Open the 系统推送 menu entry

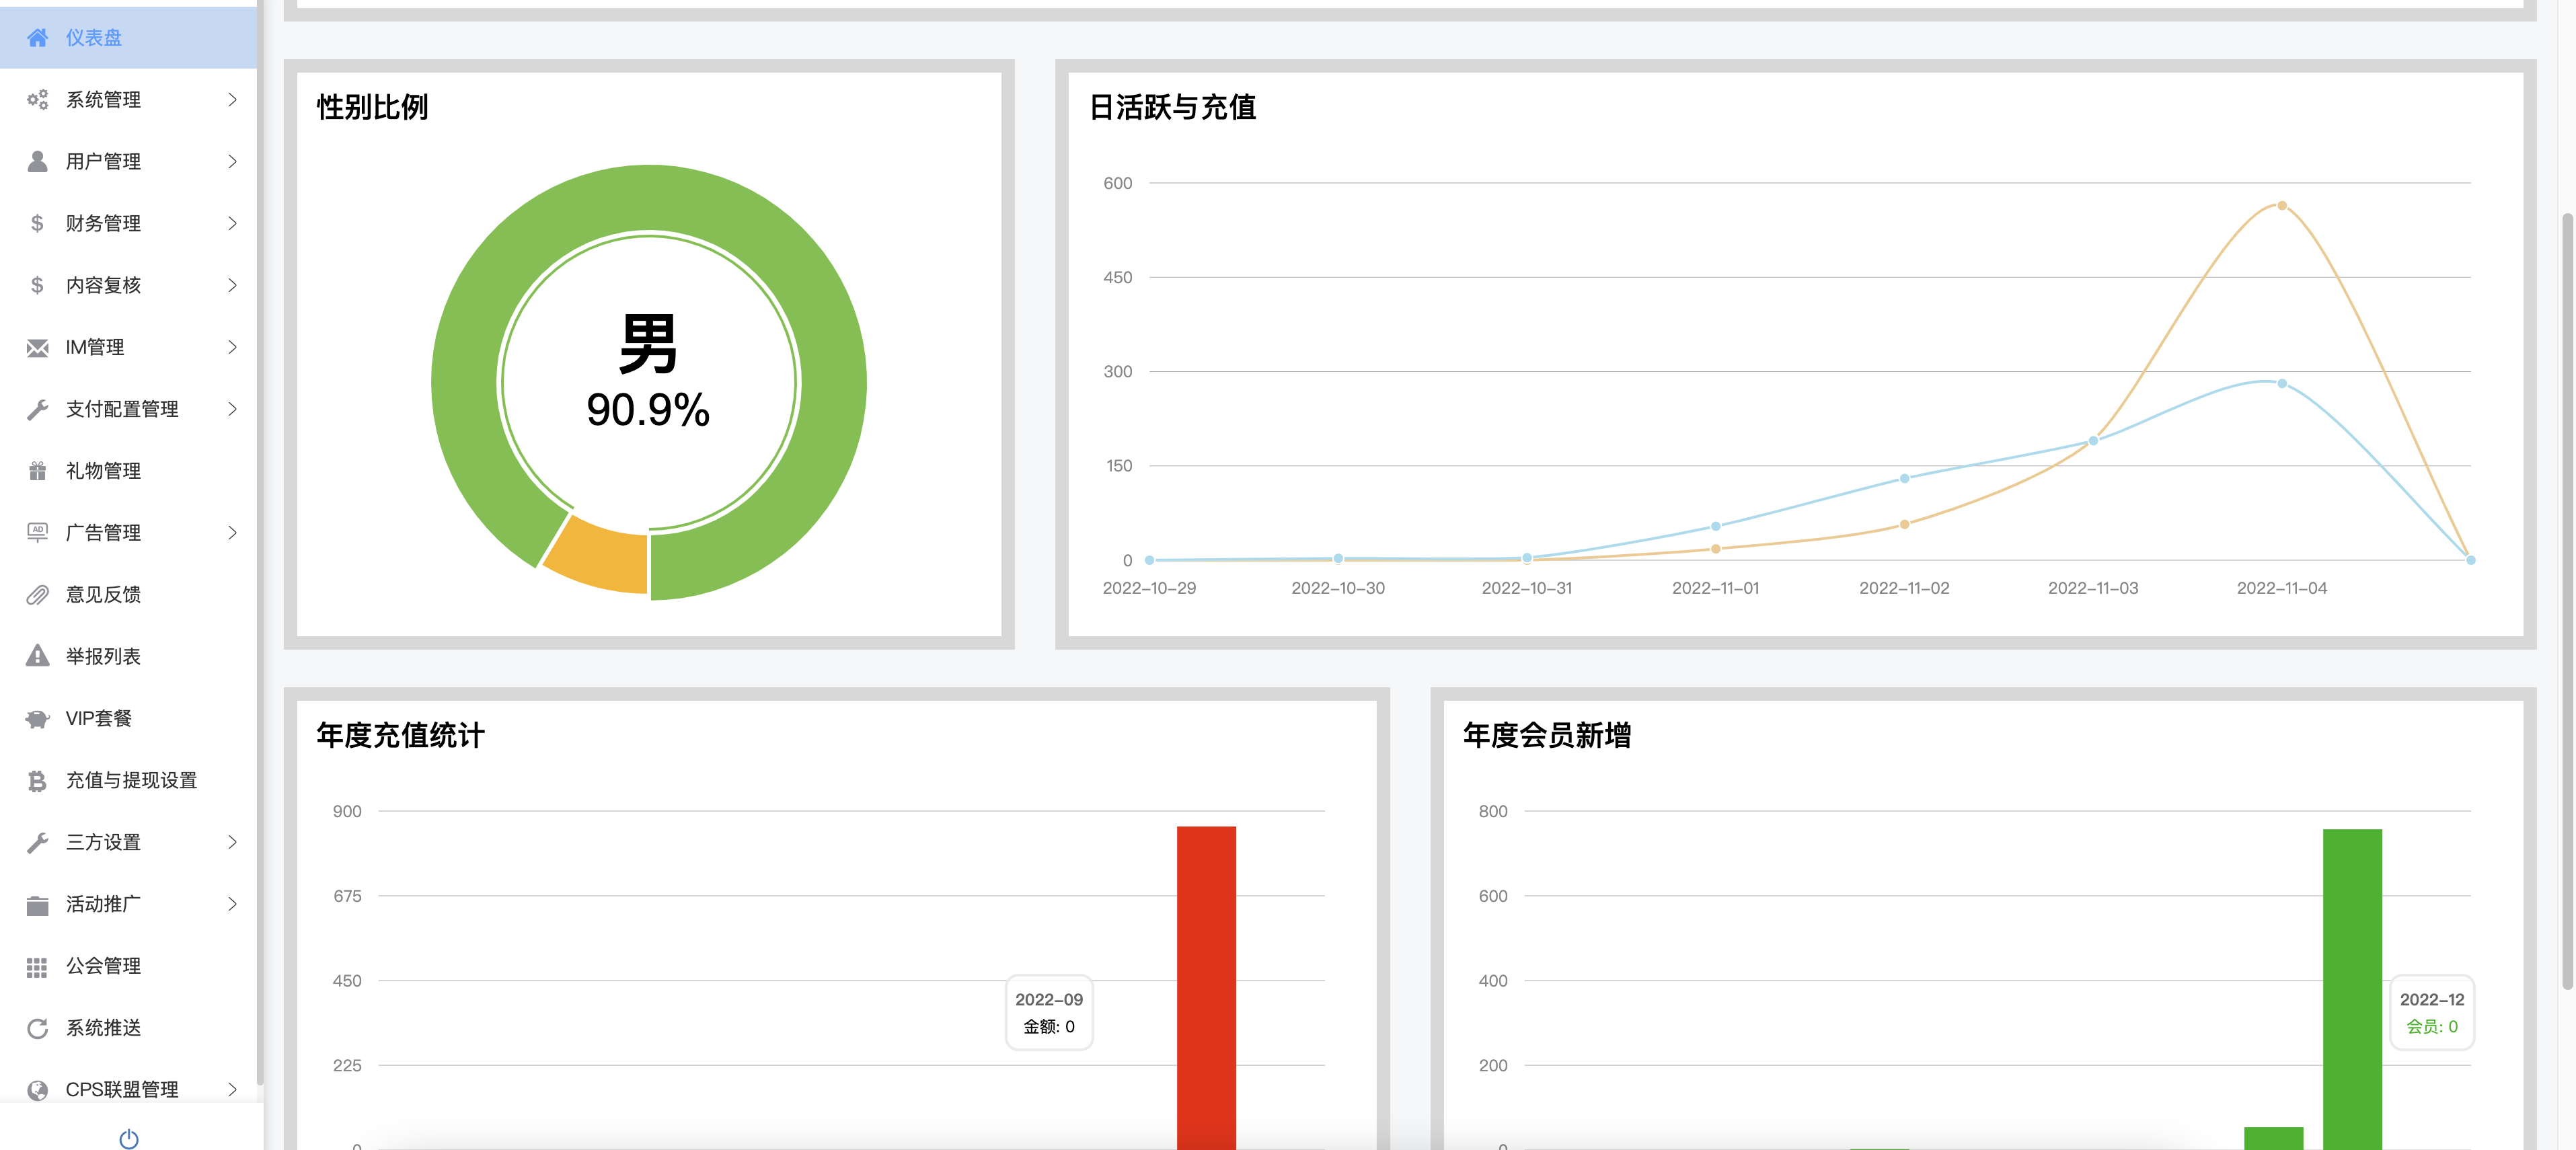click(103, 1028)
